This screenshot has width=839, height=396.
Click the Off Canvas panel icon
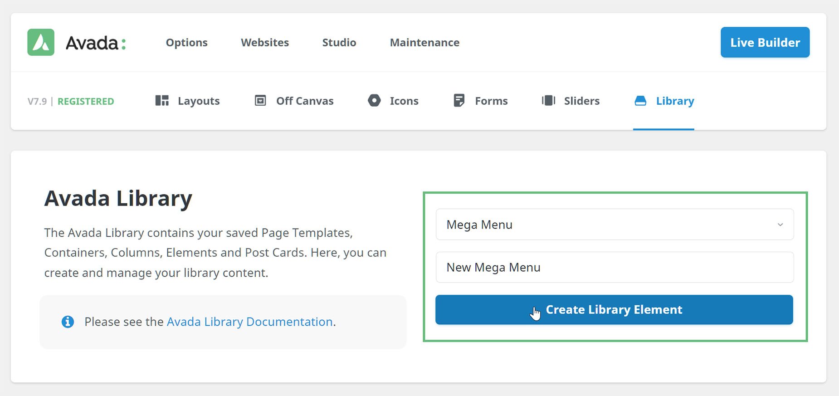[260, 100]
